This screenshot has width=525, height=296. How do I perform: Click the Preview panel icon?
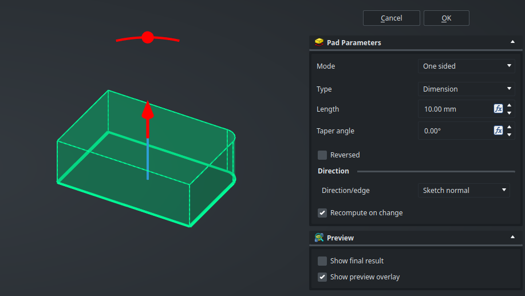[x=319, y=238]
